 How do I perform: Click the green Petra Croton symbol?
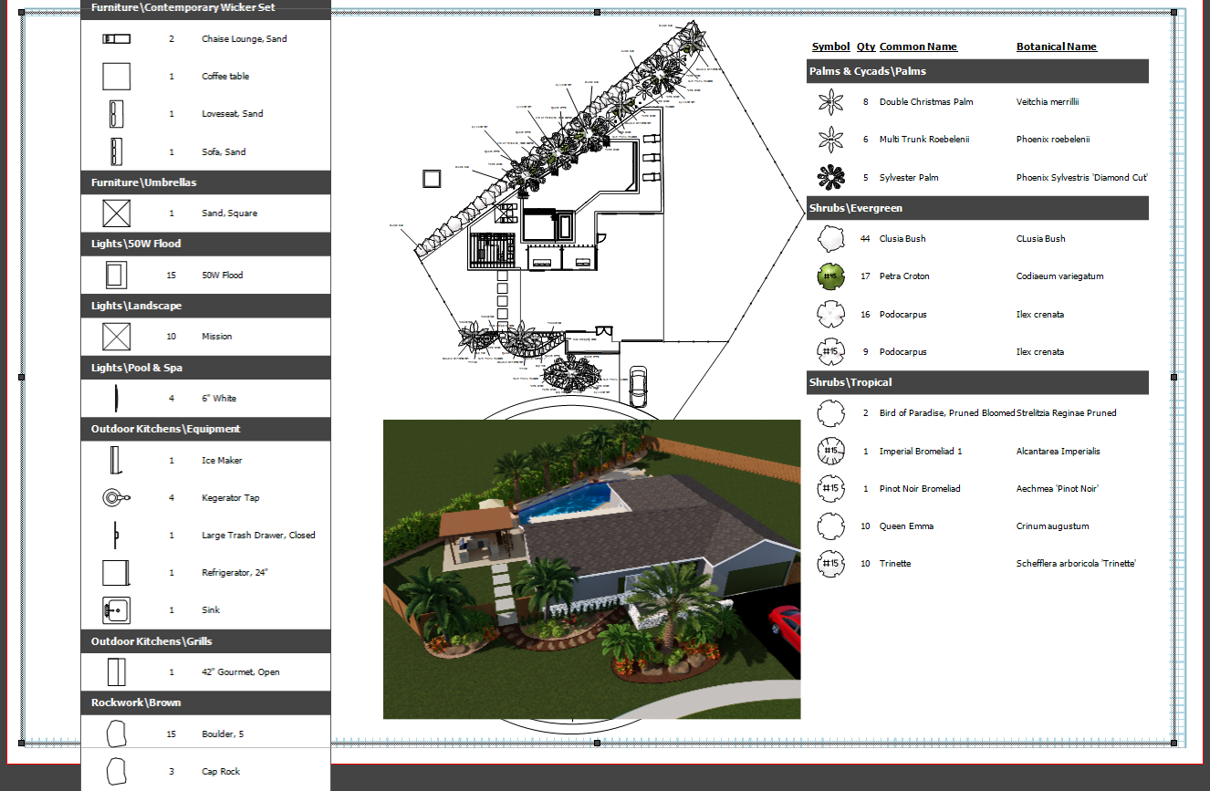(830, 276)
